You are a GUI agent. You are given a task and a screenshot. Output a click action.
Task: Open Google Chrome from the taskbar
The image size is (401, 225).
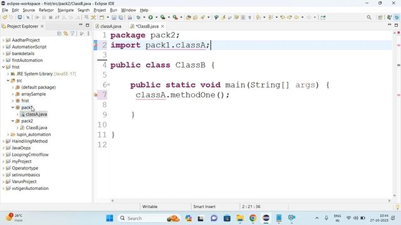tap(253, 218)
